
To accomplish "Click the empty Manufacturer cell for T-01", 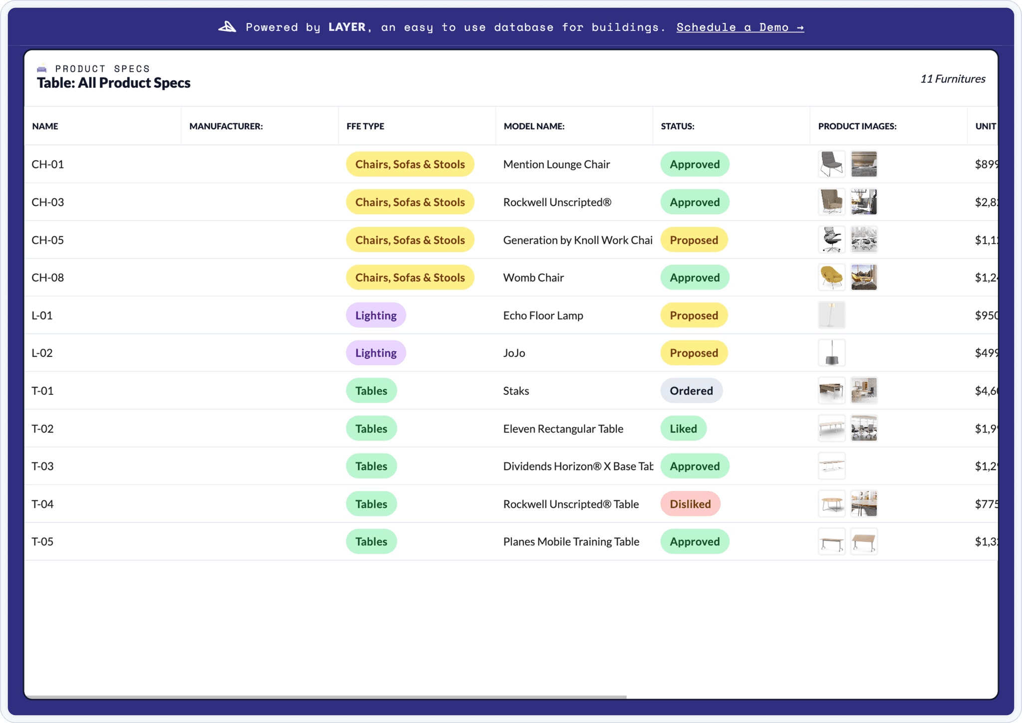I will click(x=259, y=390).
